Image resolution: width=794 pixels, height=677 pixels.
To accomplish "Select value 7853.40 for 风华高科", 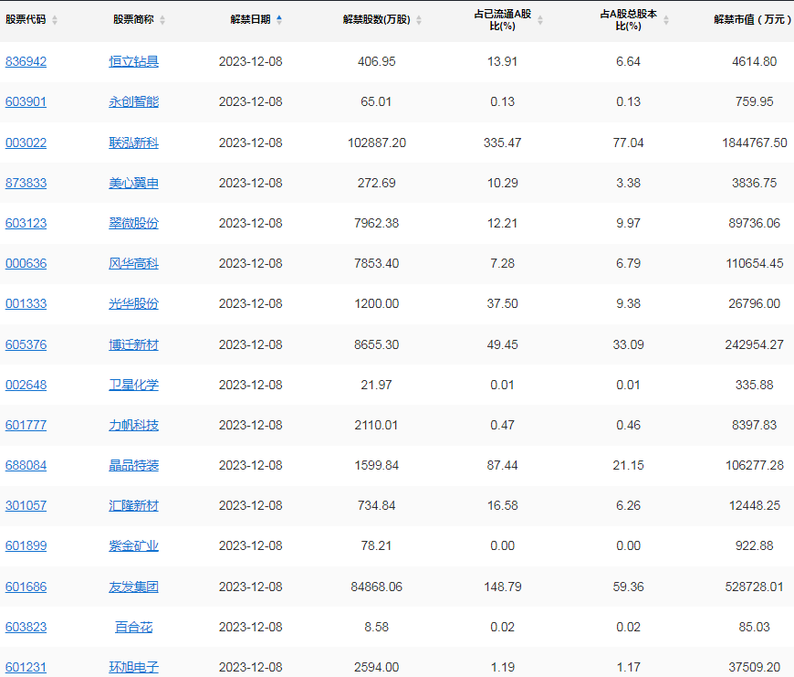I will coord(377,263).
